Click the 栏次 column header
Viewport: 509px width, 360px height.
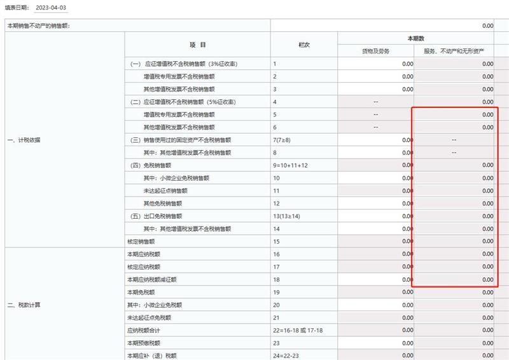(x=303, y=45)
